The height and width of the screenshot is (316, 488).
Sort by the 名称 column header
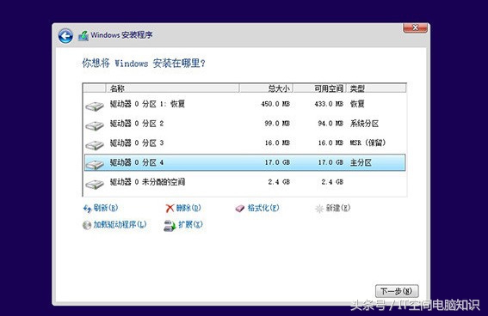[173, 88]
